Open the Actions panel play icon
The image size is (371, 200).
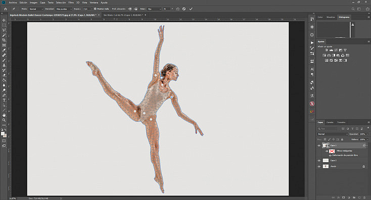click(312, 43)
